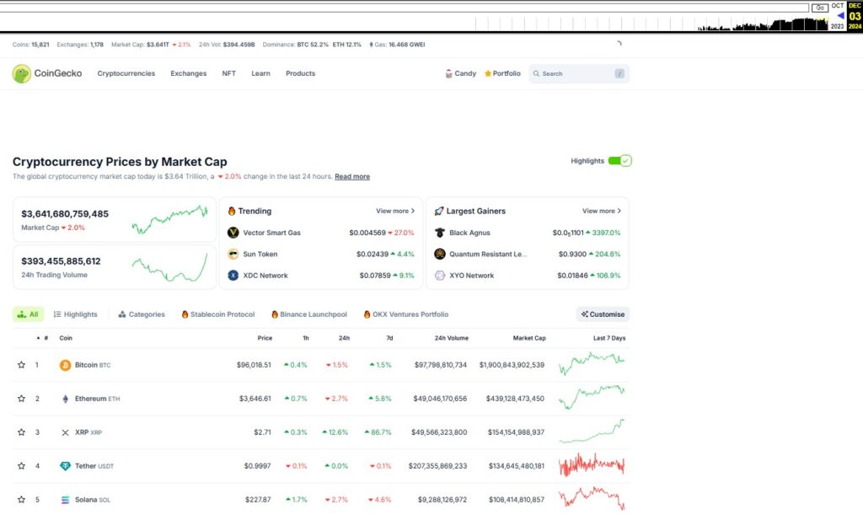
Task: Click the search magnifier icon
Action: pos(536,73)
